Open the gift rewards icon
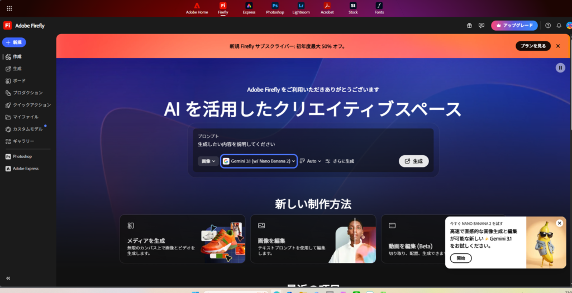Viewport: 572px width, 293px height. (x=469, y=26)
